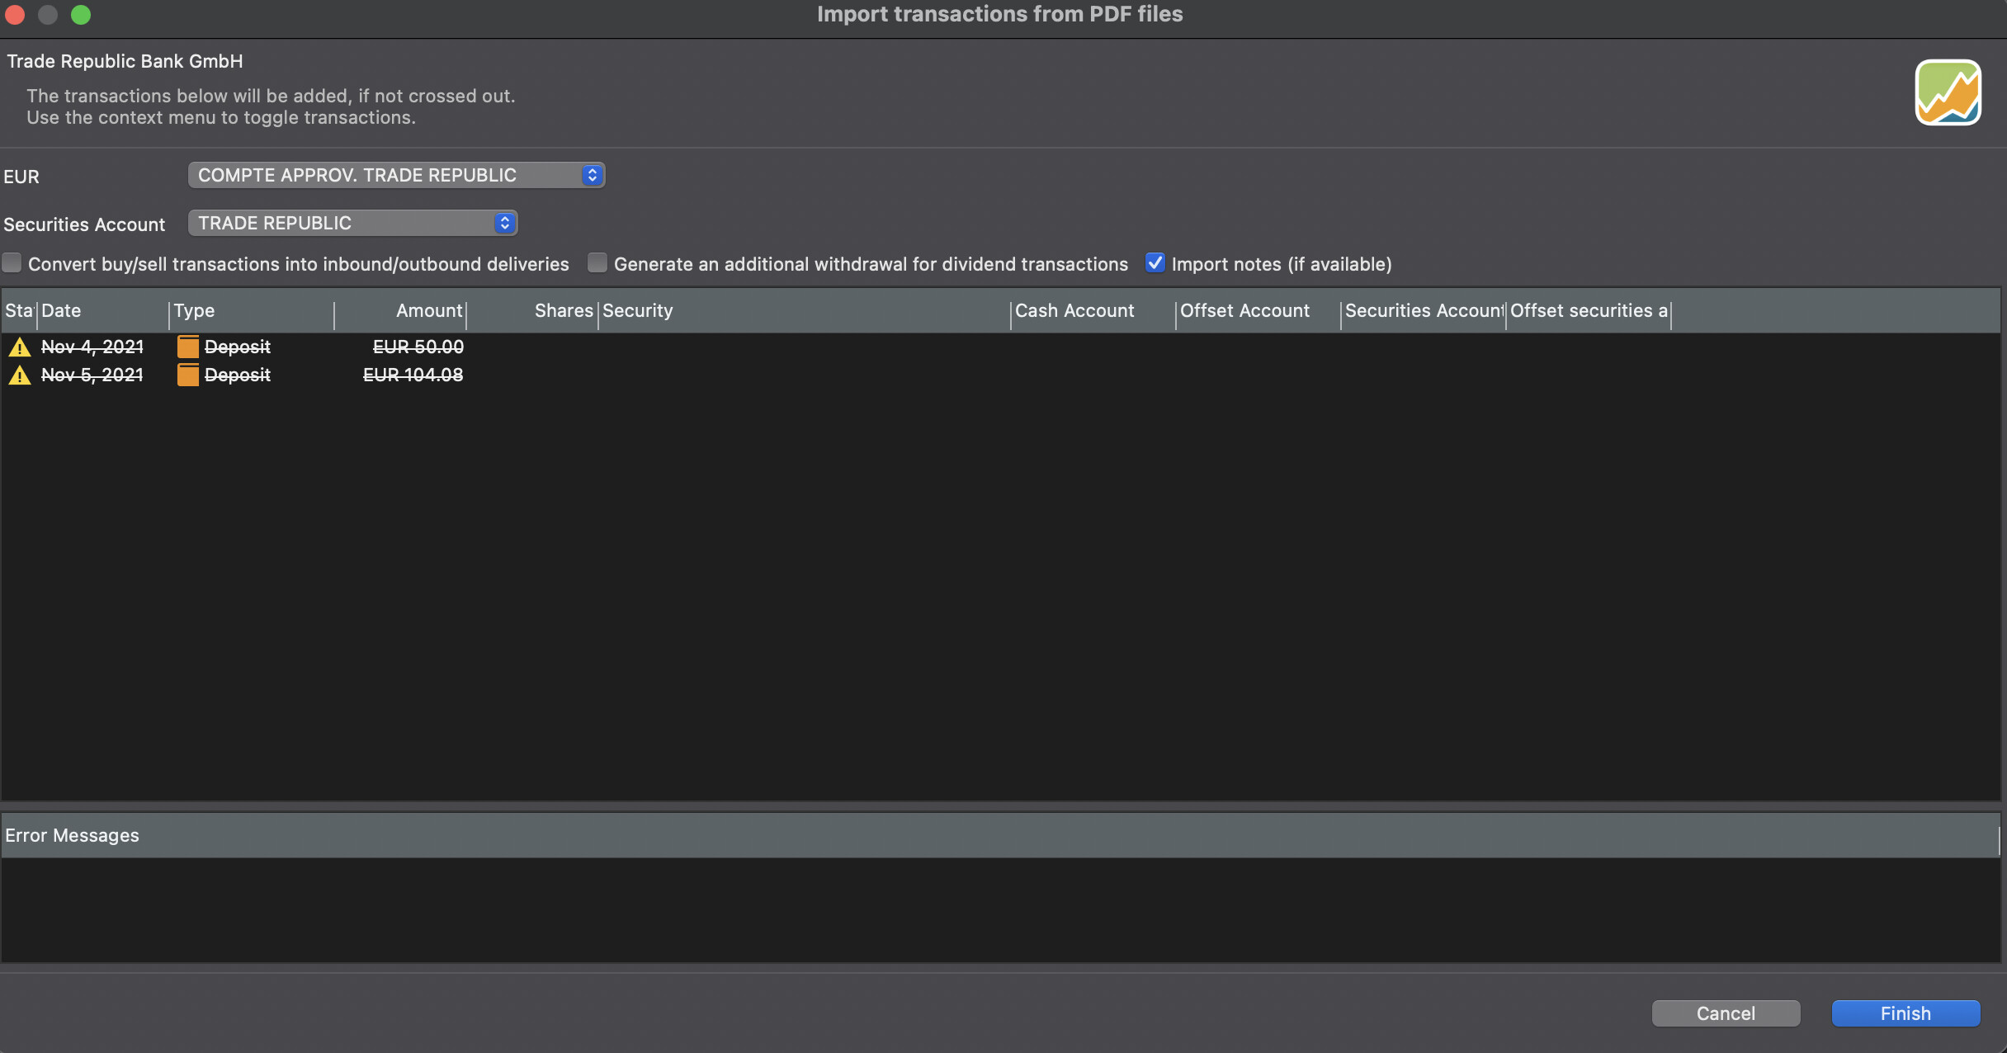Click Deposit type text in Nov 5 row
This screenshot has height=1053, width=2007.
pyautogui.click(x=238, y=375)
